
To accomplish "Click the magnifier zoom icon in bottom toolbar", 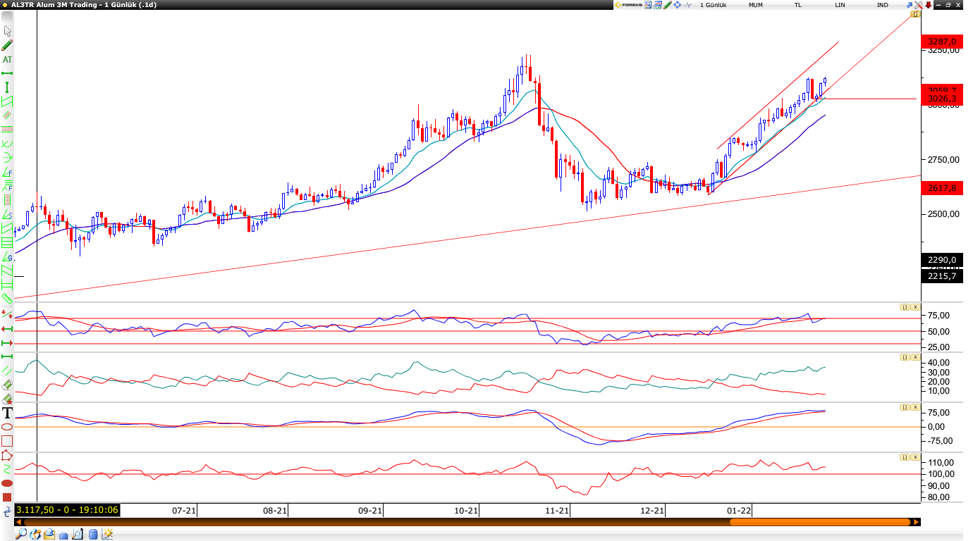I will [21, 534].
